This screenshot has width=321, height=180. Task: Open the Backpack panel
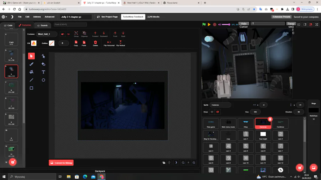pyautogui.click(x=100, y=171)
